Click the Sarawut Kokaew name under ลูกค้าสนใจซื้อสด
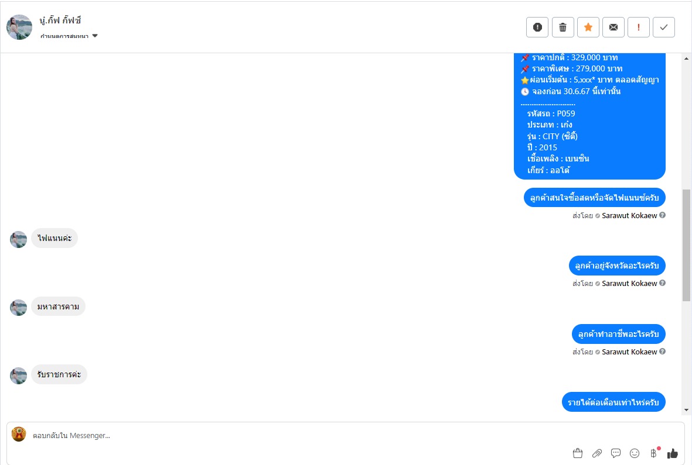The image size is (692, 465). click(x=629, y=216)
